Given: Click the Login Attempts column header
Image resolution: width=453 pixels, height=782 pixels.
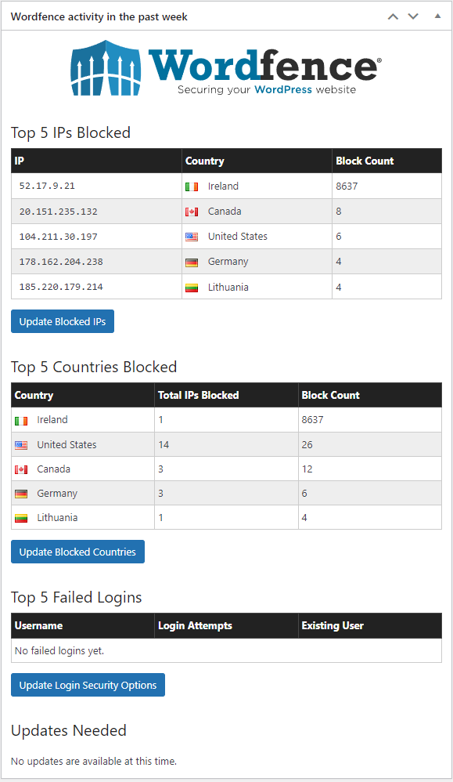Looking at the screenshot, I should click(x=195, y=625).
